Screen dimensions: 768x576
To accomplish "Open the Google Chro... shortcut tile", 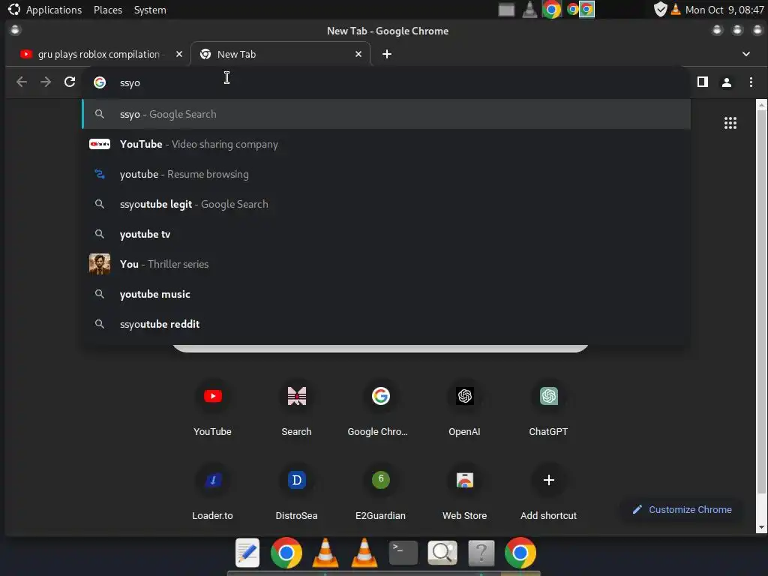I will pyautogui.click(x=380, y=407).
